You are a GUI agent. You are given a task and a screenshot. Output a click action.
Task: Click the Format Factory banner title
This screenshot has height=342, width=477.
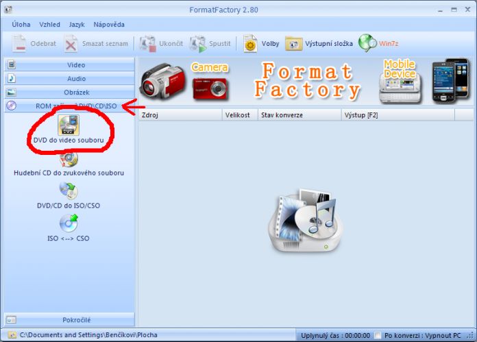[307, 81]
